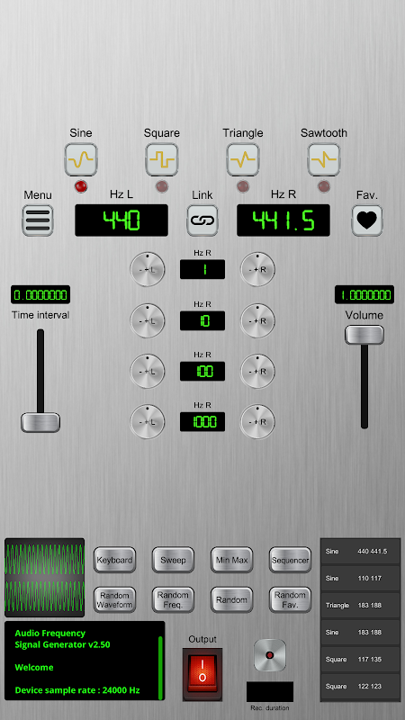Open the Sweep mode

pyautogui.click(x=173, y=560)
